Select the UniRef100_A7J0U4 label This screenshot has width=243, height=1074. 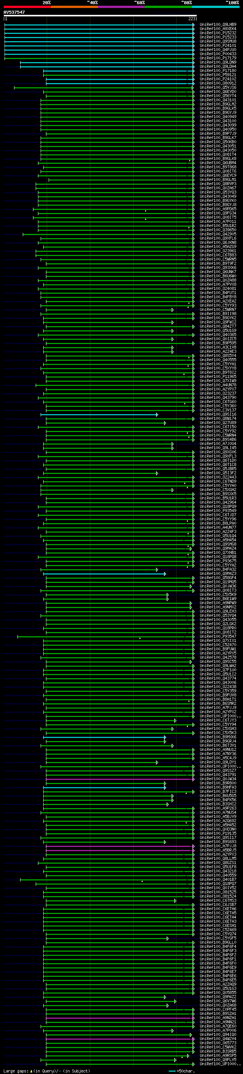(x=218, y=443)
